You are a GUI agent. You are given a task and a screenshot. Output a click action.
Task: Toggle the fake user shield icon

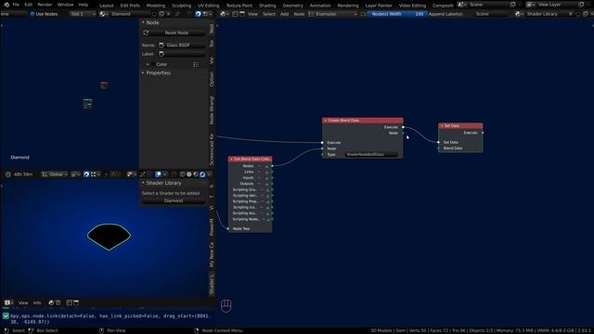point(154,14)
